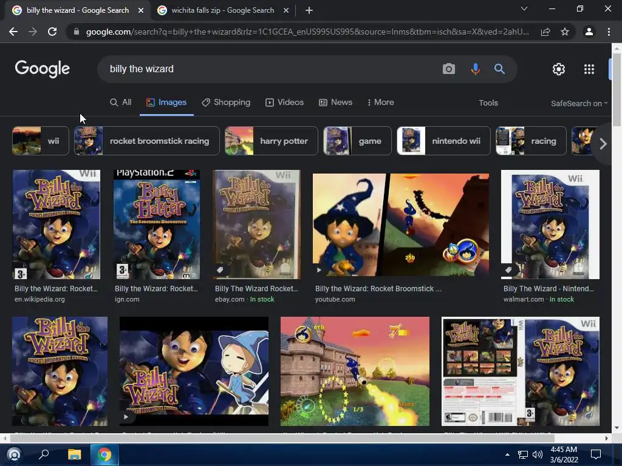Click the lock site info icon
Viewport: 622px width, 466px height.
click(77, 32)
